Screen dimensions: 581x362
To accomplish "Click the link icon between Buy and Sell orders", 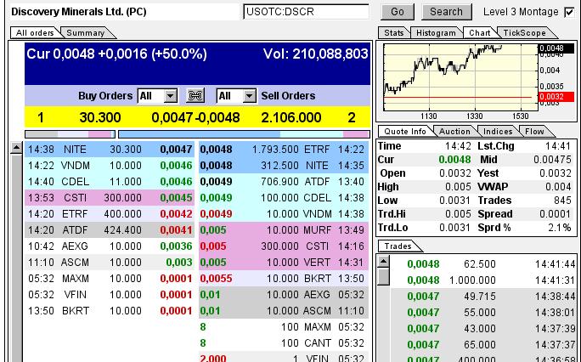I will [x=195, y=96].
